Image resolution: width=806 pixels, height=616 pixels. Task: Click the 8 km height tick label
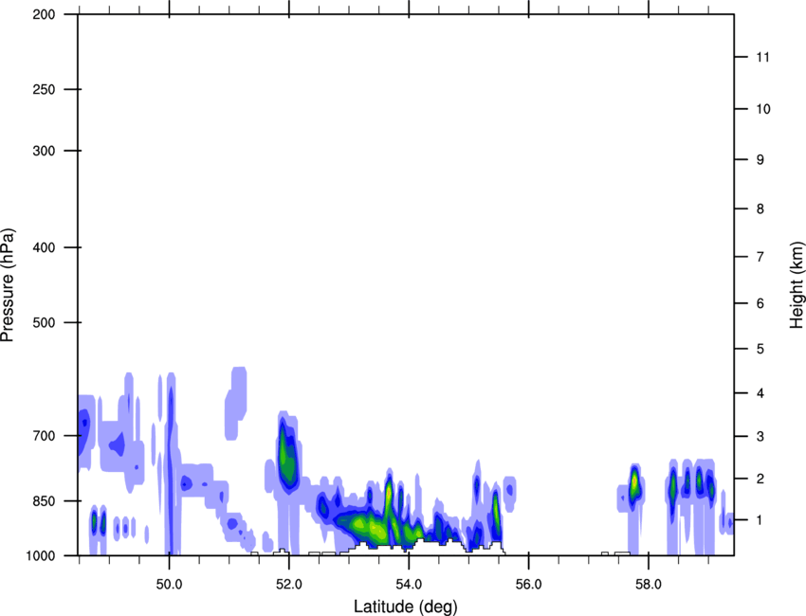(x=760, y=208)
